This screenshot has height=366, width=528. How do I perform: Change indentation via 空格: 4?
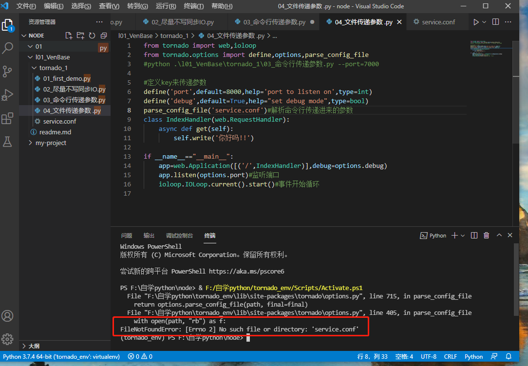point(404,357)
